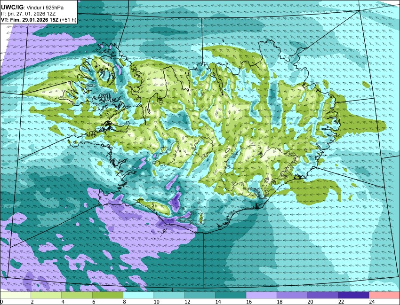Click the light lavender 16–18 legend swatch

(262, 295)
